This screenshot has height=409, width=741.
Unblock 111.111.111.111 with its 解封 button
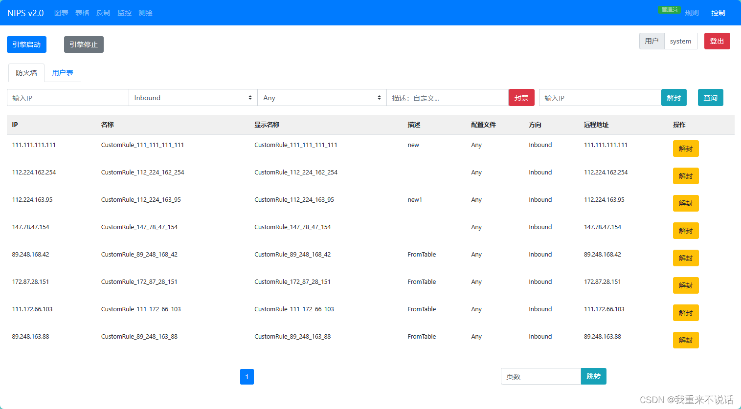686,149
